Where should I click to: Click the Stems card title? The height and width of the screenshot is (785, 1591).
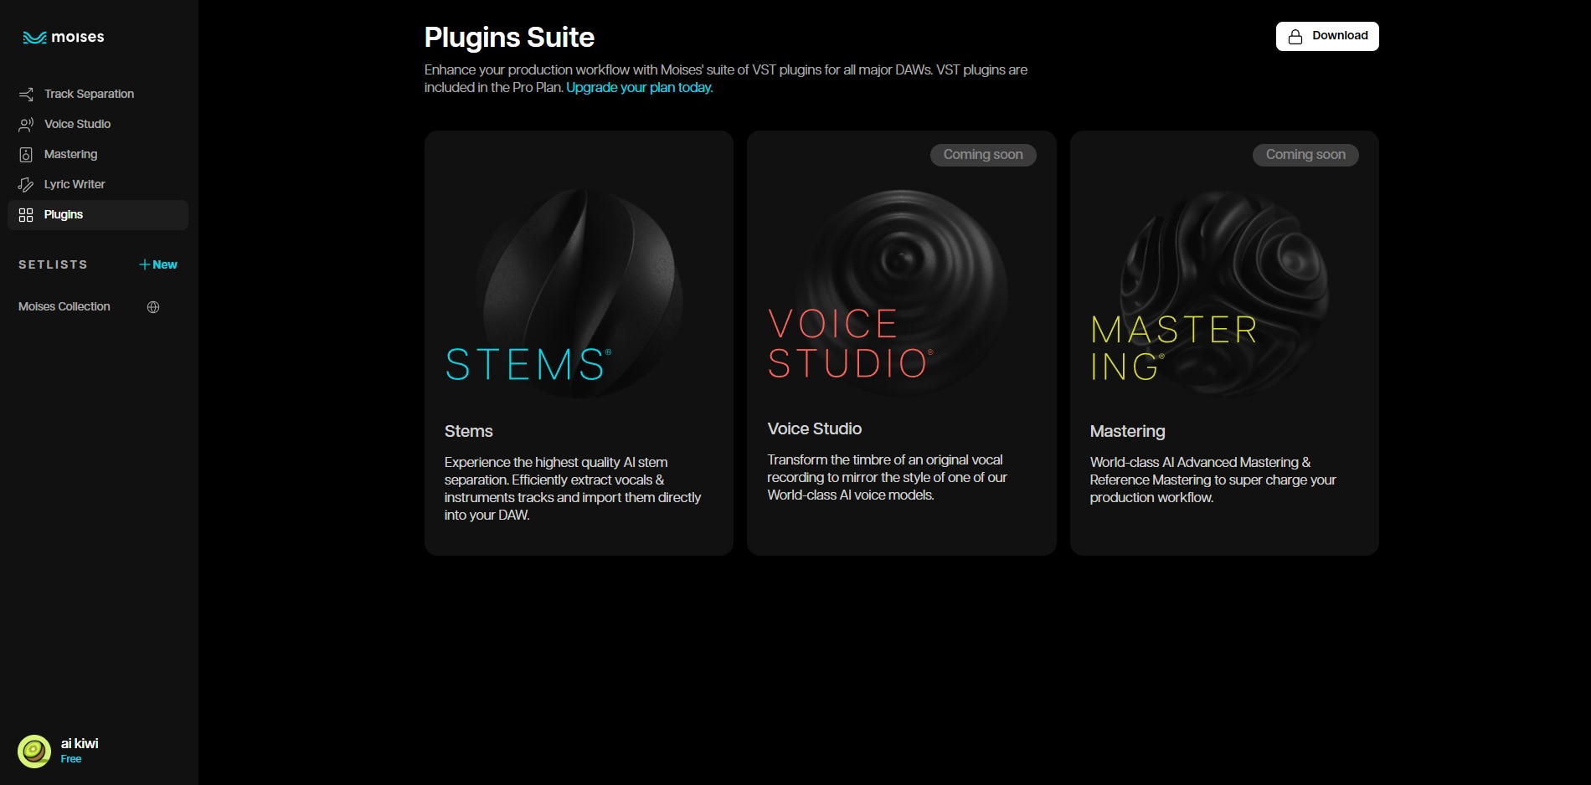tap(469, 431)
